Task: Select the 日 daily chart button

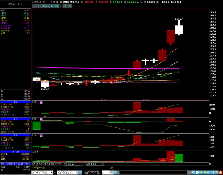Action: click(61, 6)
